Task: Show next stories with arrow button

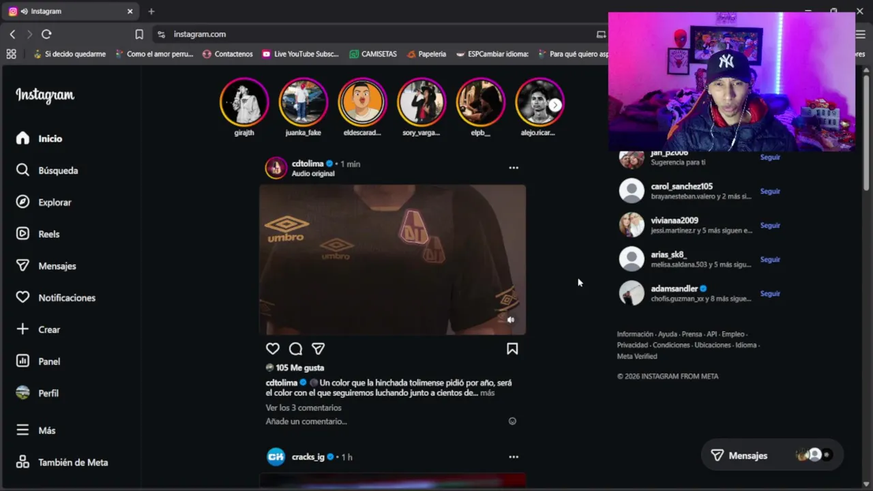Action: [x=555, y=105]
